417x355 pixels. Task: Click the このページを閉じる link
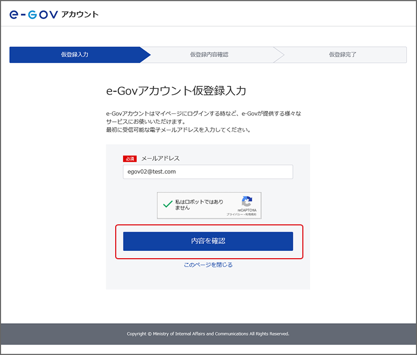[208, 265]
